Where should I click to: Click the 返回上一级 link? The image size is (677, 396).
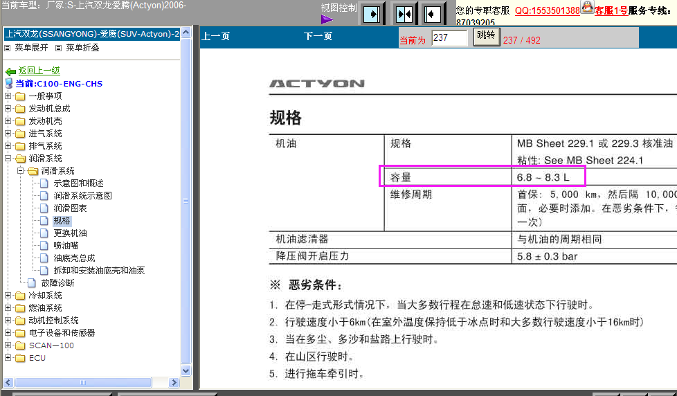tap(39, 71)
